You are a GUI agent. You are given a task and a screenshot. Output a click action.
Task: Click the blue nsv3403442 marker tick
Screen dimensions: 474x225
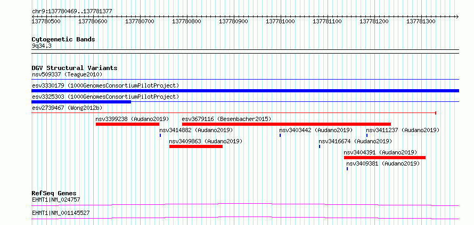pos(280,135)
